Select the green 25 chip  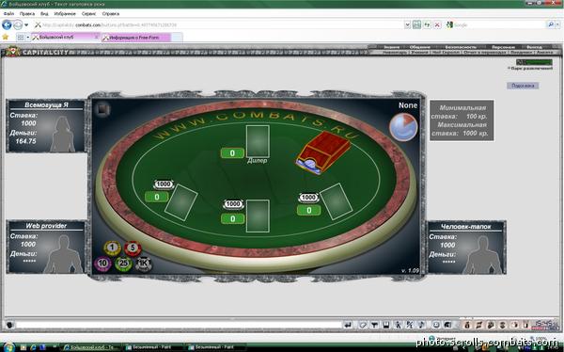click(123, 264)
